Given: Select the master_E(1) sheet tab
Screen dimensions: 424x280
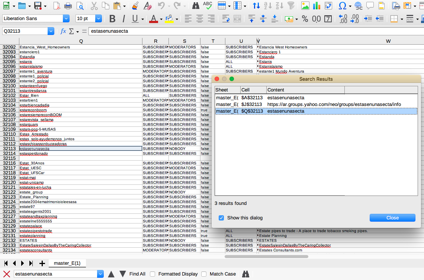Looking at the screenshot, I should (x=67, y=263).
